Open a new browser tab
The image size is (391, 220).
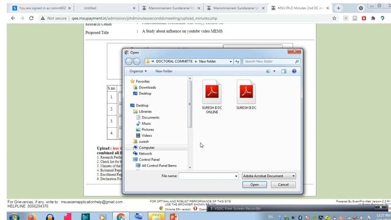click(338, 8)
